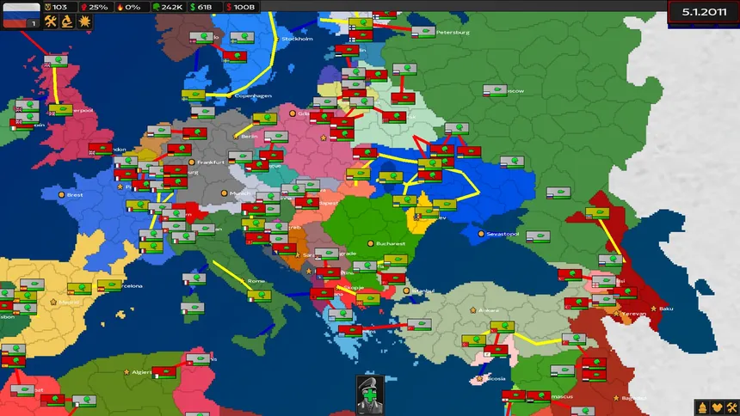Select the army unit on Sardinia island
This screenshot has width=740, height=416.
192,309
